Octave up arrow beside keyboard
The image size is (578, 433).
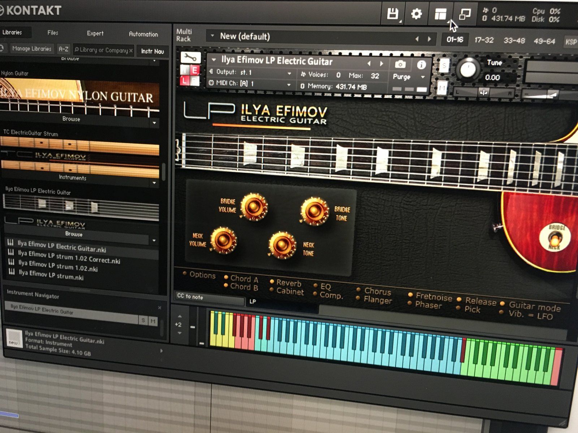tap(180, 316)
